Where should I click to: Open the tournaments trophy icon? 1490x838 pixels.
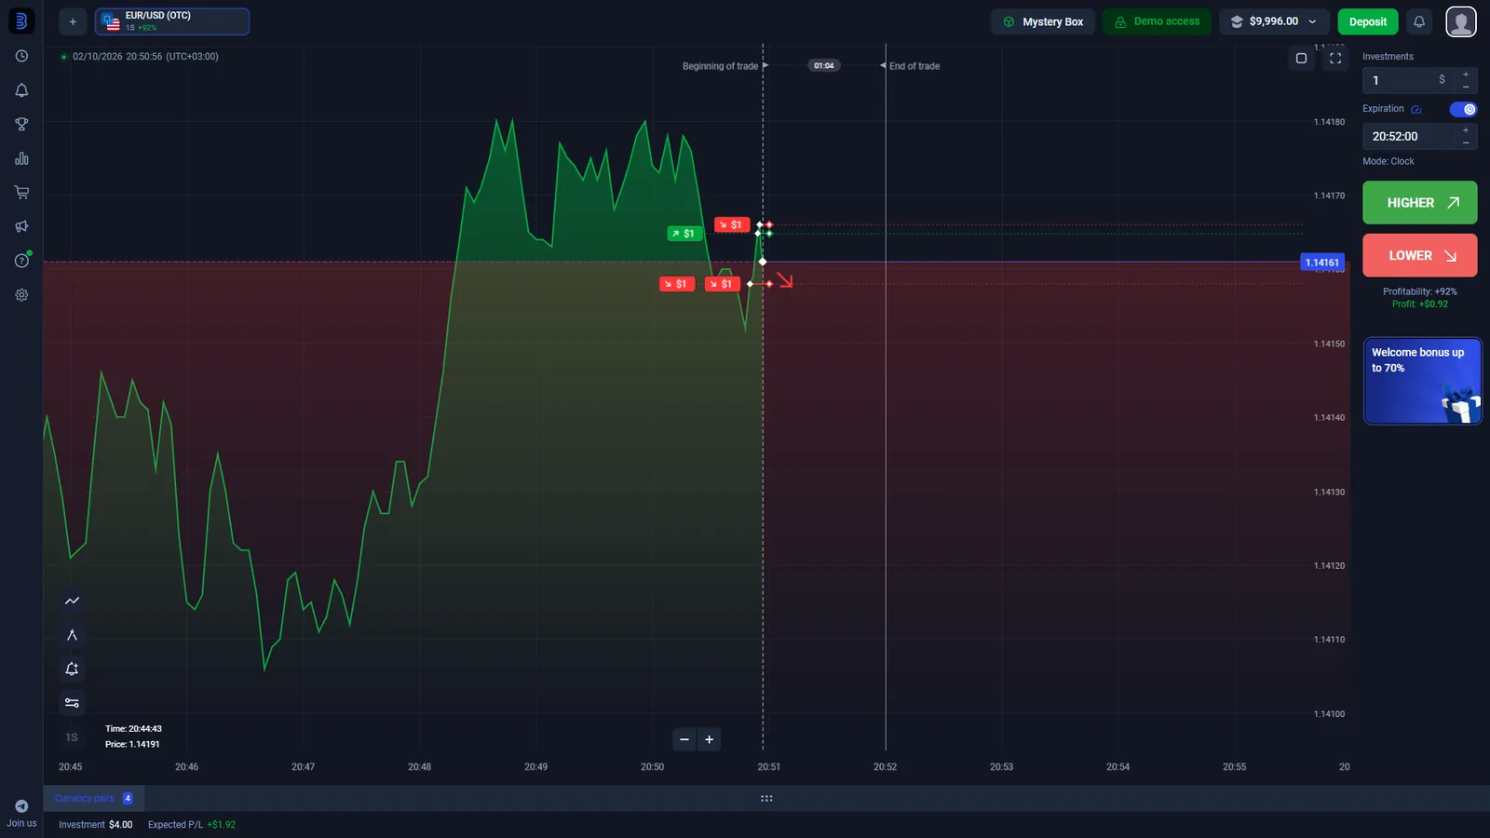(21, 124)
